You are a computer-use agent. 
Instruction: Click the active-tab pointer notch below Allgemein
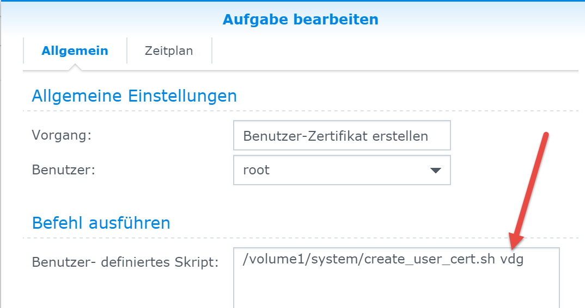click(75, 67)
